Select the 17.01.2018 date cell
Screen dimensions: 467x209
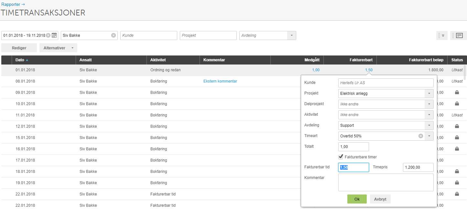tap(25, 160)
